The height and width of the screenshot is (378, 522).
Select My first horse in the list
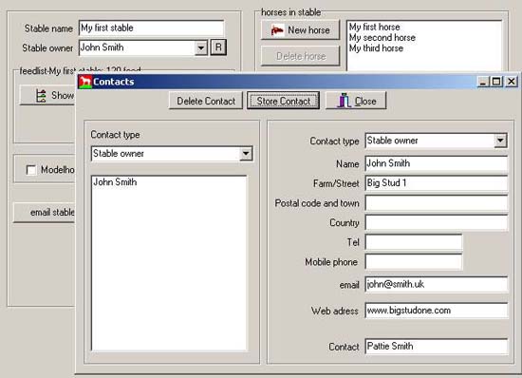click(375, 27)
